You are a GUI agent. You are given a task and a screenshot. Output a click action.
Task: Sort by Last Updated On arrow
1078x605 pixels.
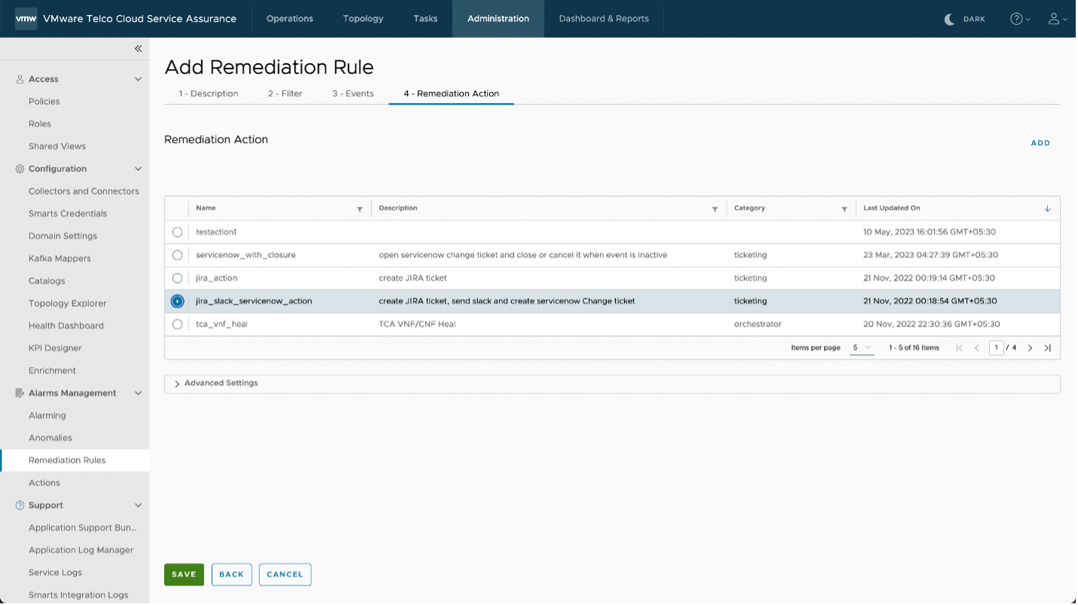pyautogui.click(x=1047, y=209)
